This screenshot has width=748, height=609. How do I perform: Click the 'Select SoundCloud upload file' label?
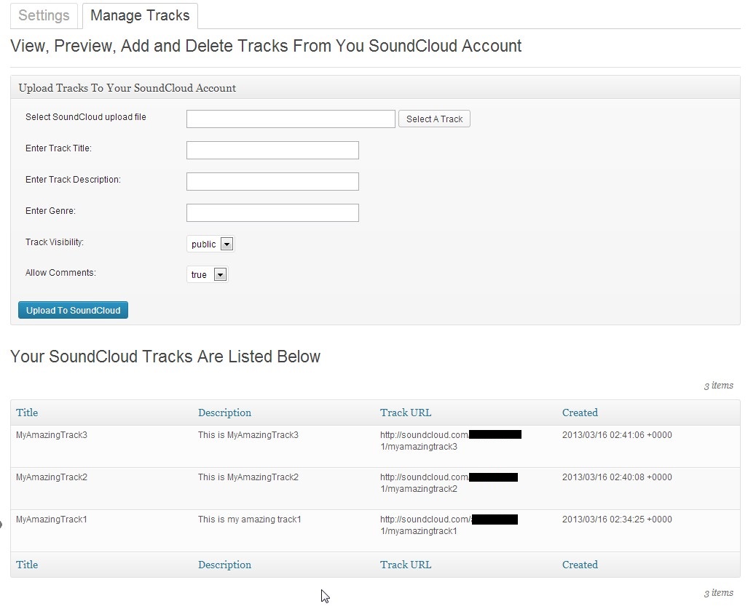coord(86,117)
